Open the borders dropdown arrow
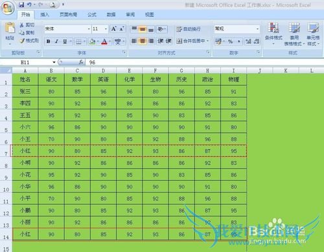Screen dimensions: 324x252 (84, 41)
